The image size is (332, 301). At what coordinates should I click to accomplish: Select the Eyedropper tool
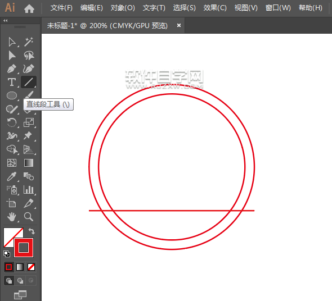point(12,176)
